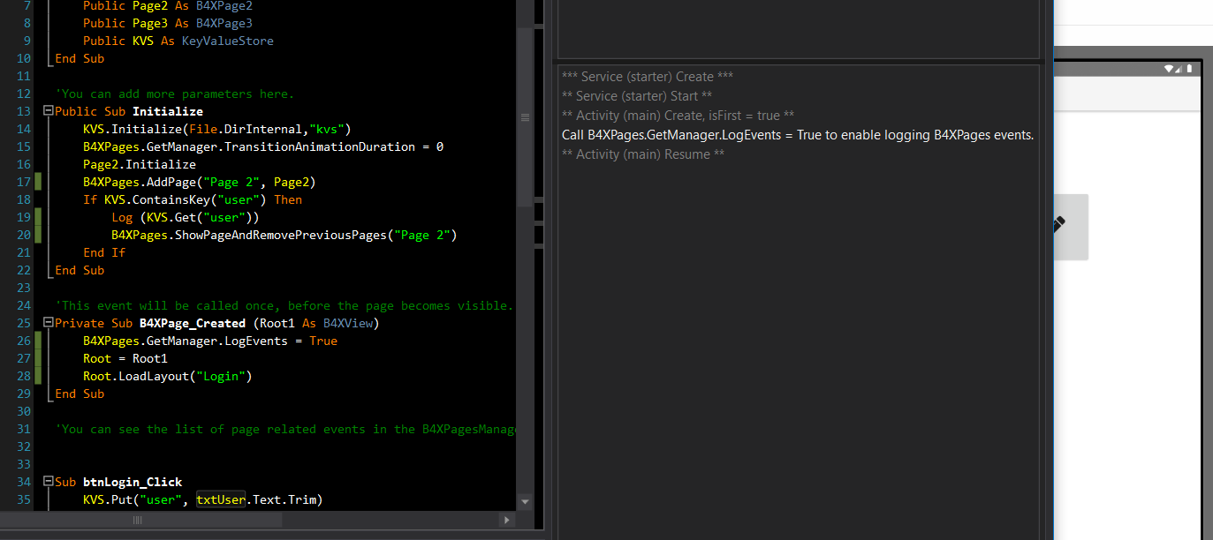This screenshot has height=540, width=1213.
Task: Click the horizontal scrollbar right arrow
Action: point(507,521)
